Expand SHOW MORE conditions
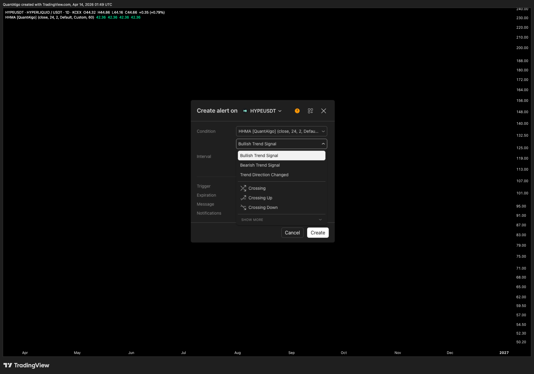 (x=282, y=220)
